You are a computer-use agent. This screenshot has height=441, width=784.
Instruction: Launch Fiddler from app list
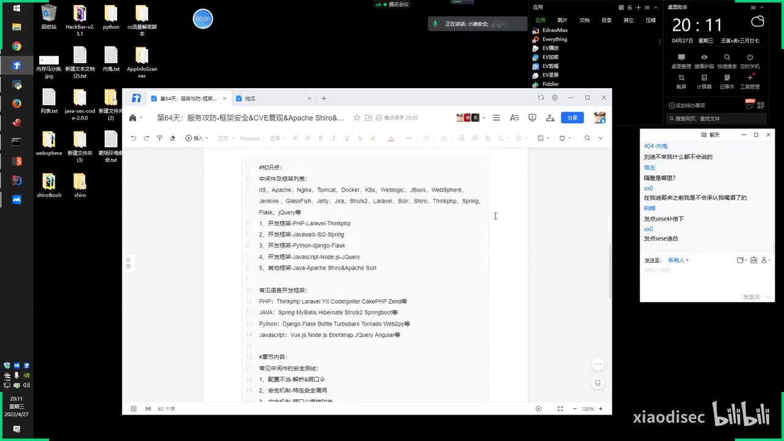click(x=546, y=84)
